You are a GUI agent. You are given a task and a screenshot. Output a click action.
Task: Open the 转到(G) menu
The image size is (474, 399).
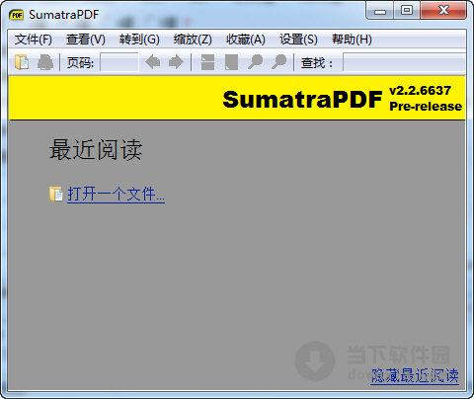pyautogui.click(x=139, y=40)
